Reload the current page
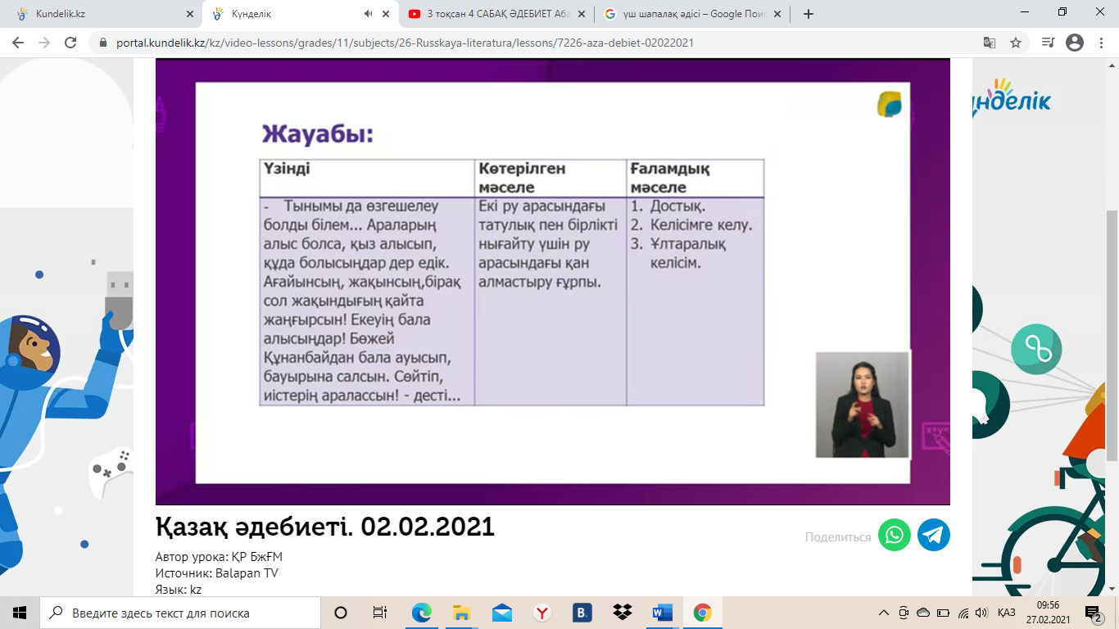This screenshot has height=629, width=1119. (x=70, y=43)
